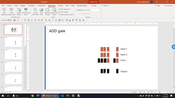
Task: Collapse the ribbon with the chevron
Action: 173,17
